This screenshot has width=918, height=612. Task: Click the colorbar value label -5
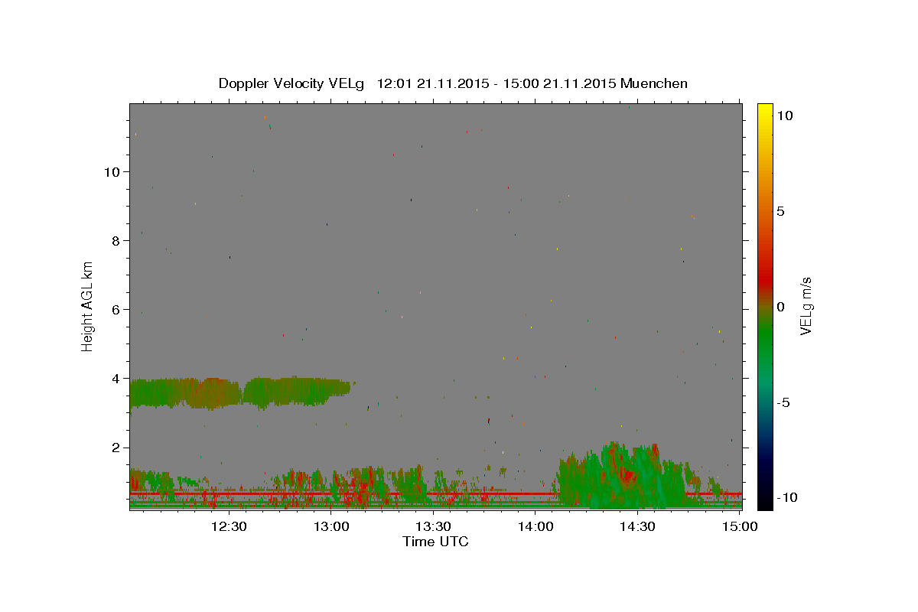pyautogui.click(x=783, y=402)
